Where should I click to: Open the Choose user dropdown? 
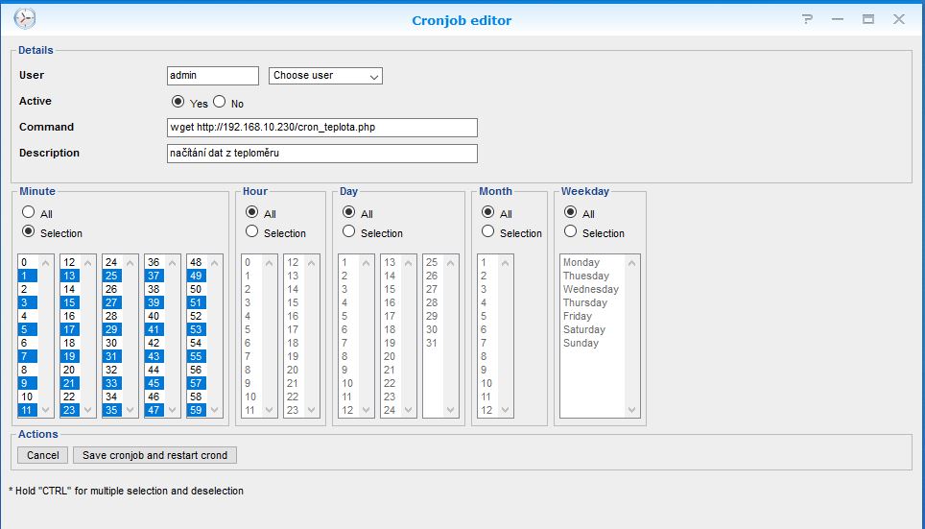click(x=325, y=76)
